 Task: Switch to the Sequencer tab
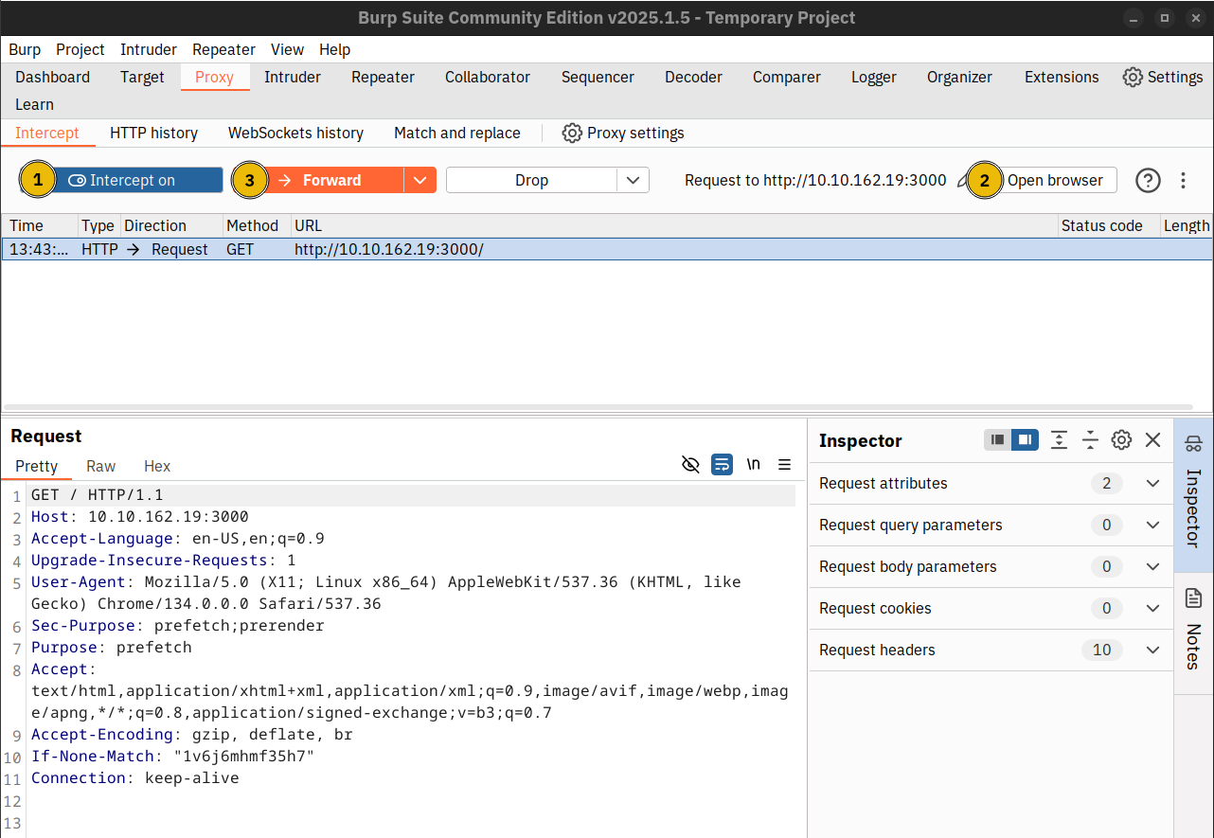click(598, 77)
